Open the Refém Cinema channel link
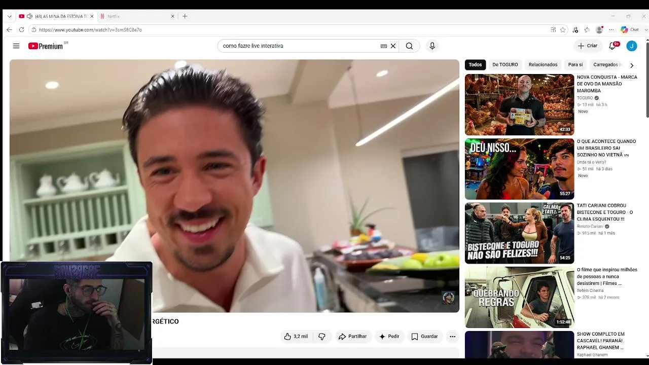This screenshot has height=365, width=649. click(x=590, y=290)
